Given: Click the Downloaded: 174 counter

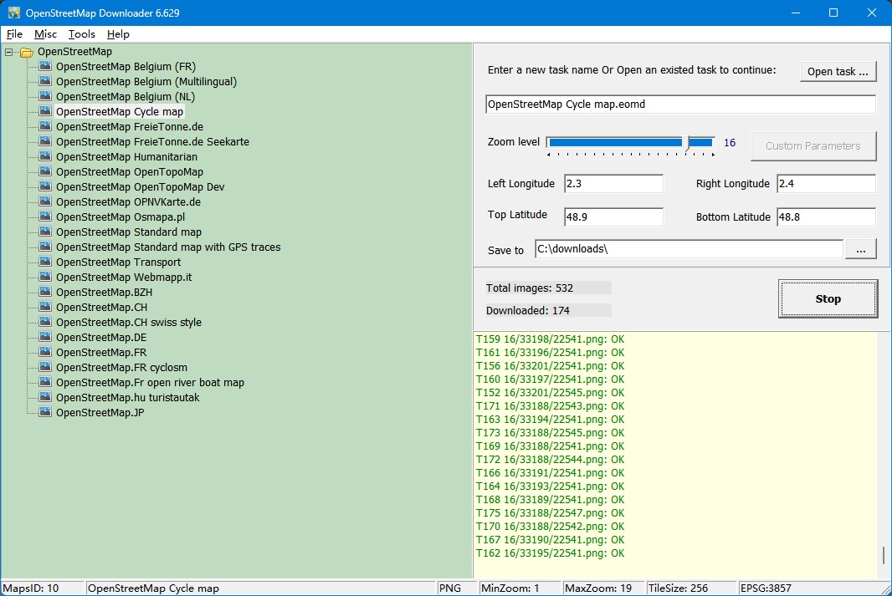Looking at the screenshot, I should (548, 310).
